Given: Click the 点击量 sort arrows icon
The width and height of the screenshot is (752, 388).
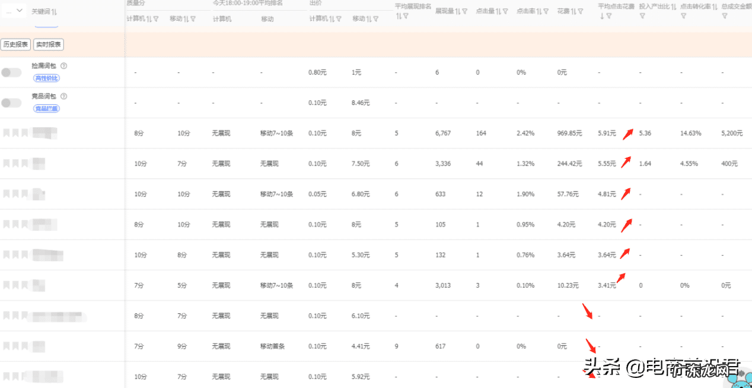Looking at the screenshot, I should (497, 11).
